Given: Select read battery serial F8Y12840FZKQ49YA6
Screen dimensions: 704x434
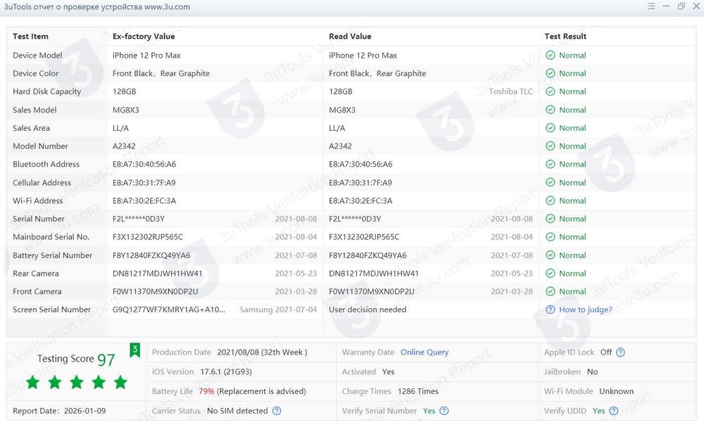Looking at the screenshot, I should pyautogui.click(x=367, y=255).
